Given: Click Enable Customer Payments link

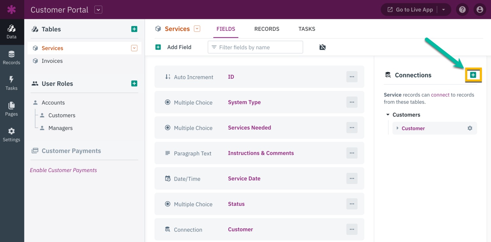Looking at the screenshot, I should tap(63, 170).
